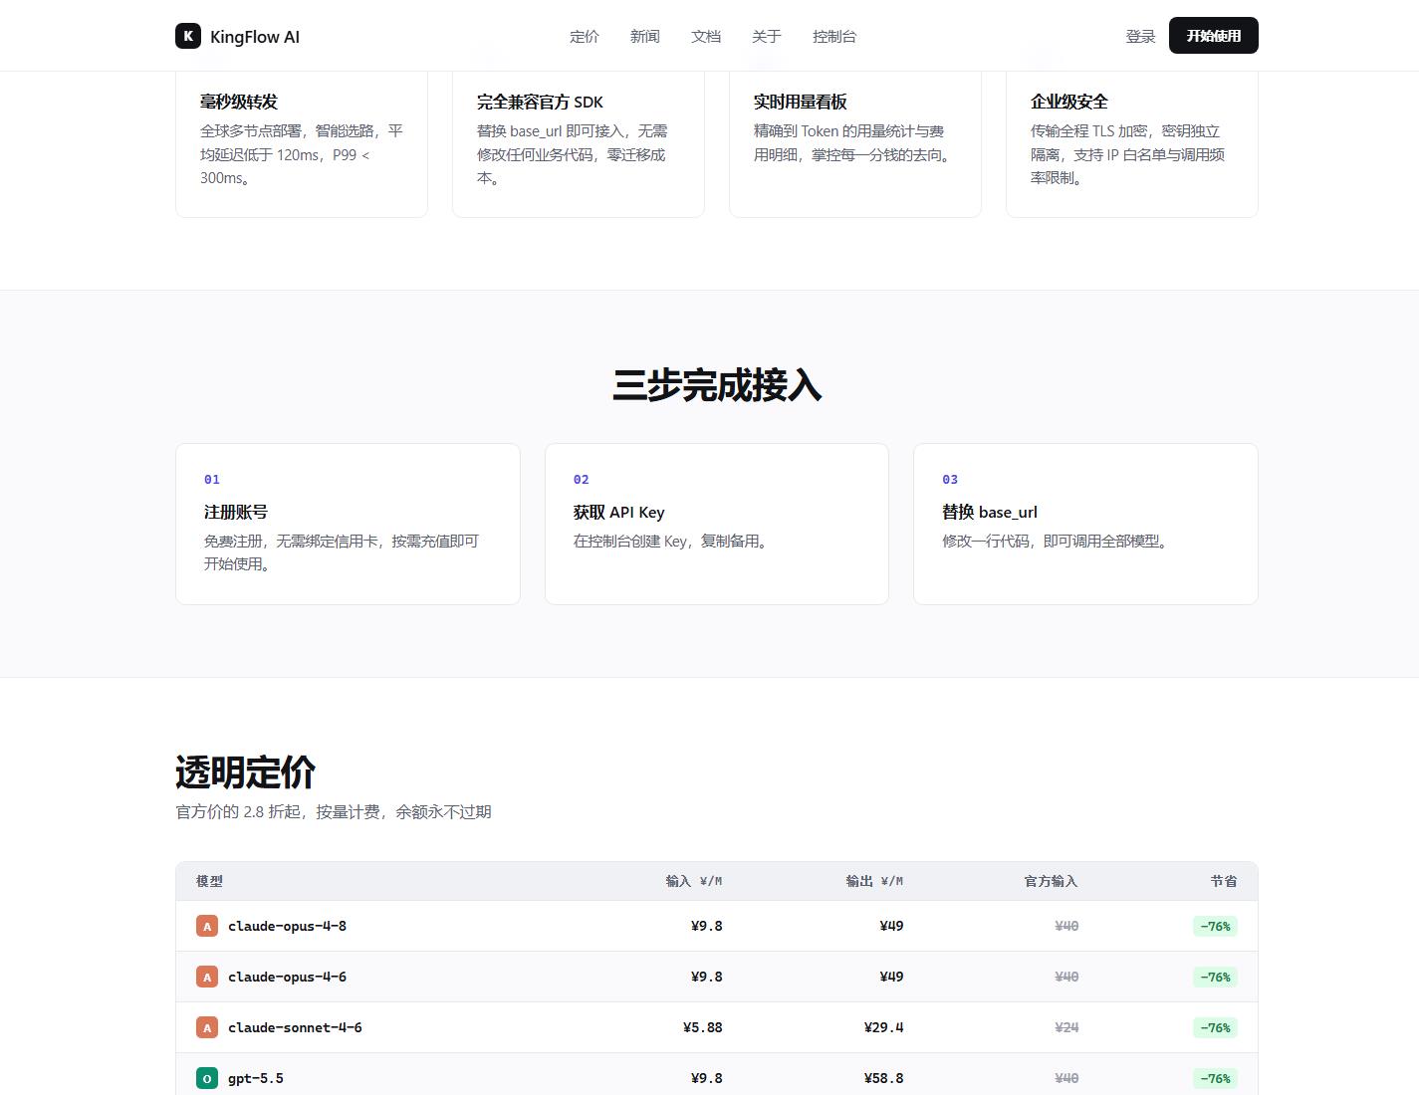Select the claude-sonnet-4-6 model name

coord(295,1028)
